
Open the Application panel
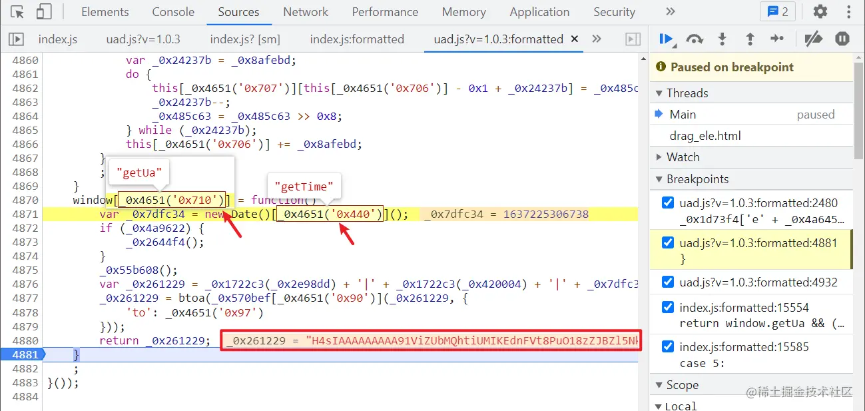(539, 12)
